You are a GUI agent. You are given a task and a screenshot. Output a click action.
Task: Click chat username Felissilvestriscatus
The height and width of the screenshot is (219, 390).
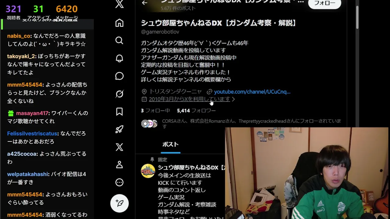32,134
